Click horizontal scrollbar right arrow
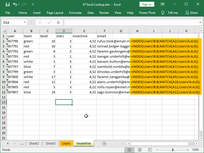The height and width of the screenshot is (153, 204). (x=197, y=144)
